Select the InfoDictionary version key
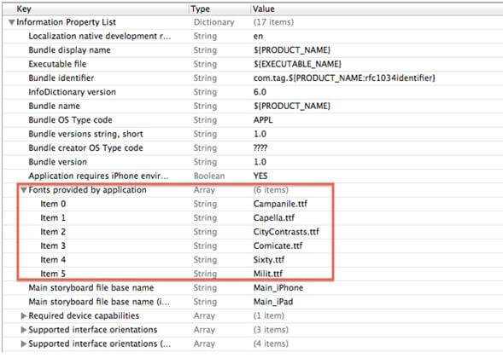This screenshot has width=503, height=358. click(73, 92)
